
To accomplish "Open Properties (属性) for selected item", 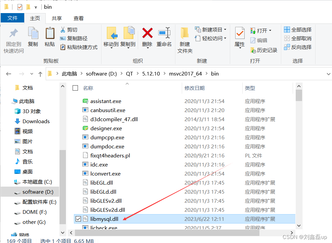I will tap(239, 37).
